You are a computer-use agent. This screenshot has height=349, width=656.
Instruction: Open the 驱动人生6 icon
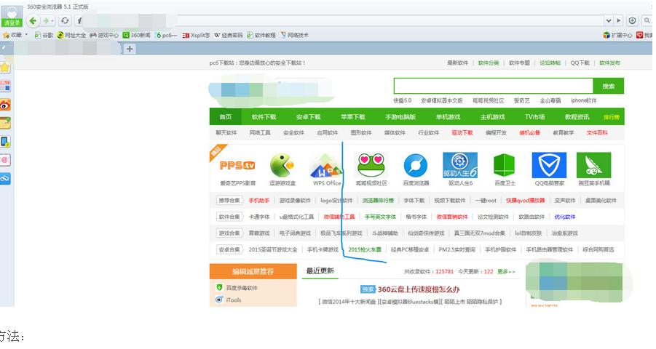460,165
